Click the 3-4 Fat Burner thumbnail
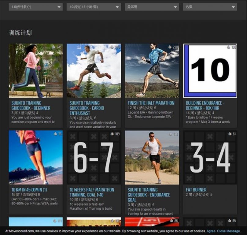Screen dimensions: 247x235 pos(210,157)
